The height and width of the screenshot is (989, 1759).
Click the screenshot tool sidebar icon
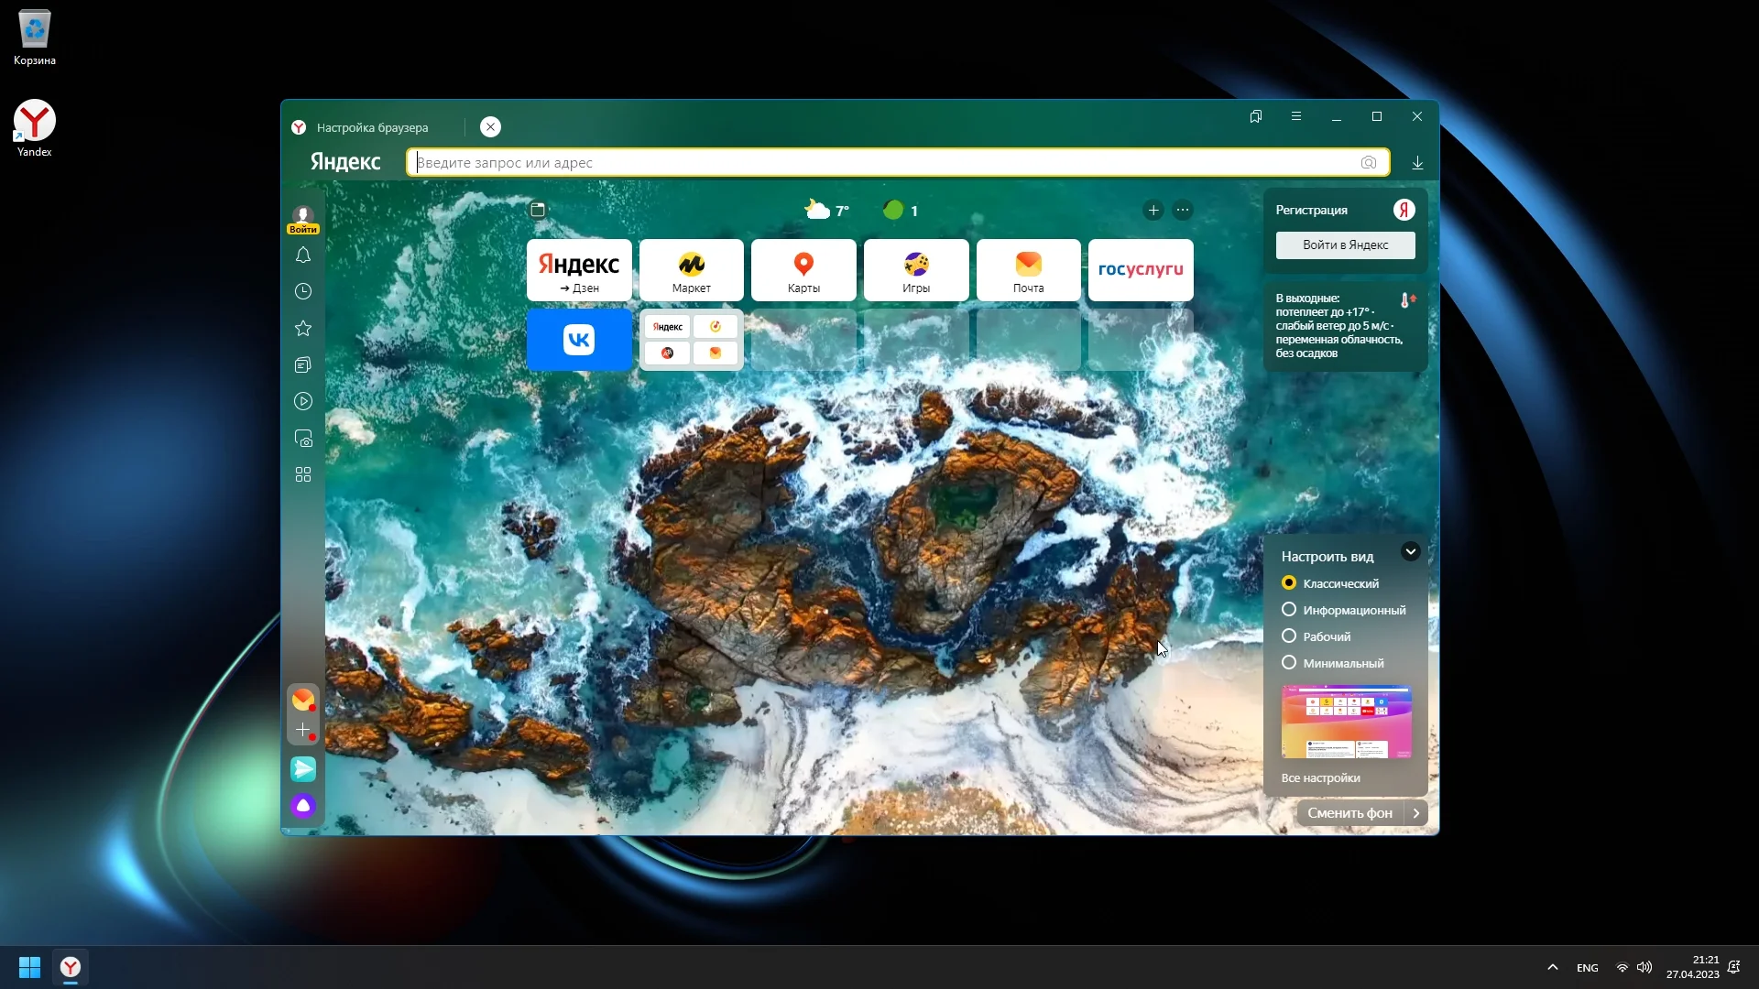click(x=303, y=439)
